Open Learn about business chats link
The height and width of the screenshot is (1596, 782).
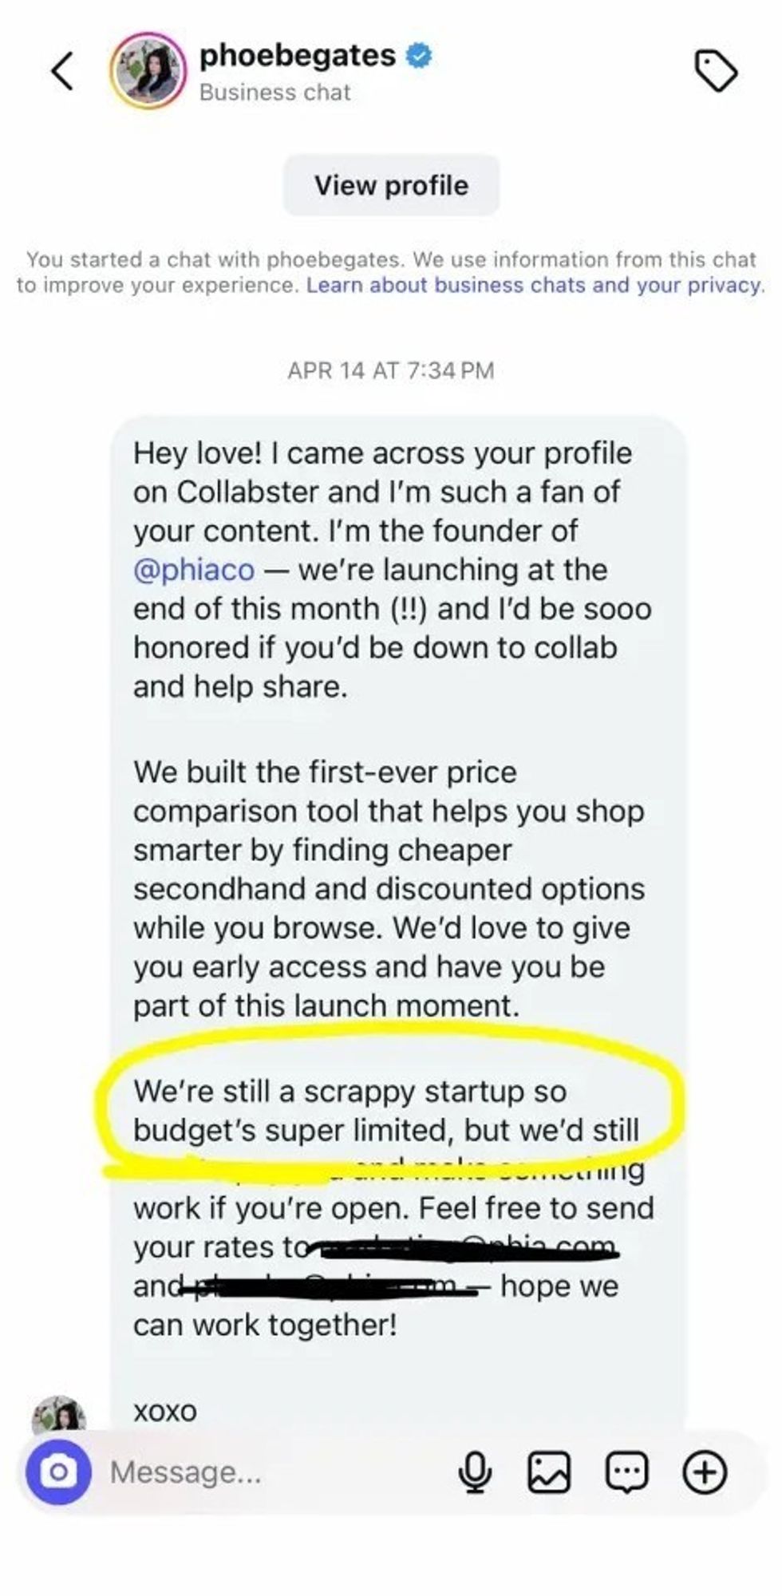(534, 286)
